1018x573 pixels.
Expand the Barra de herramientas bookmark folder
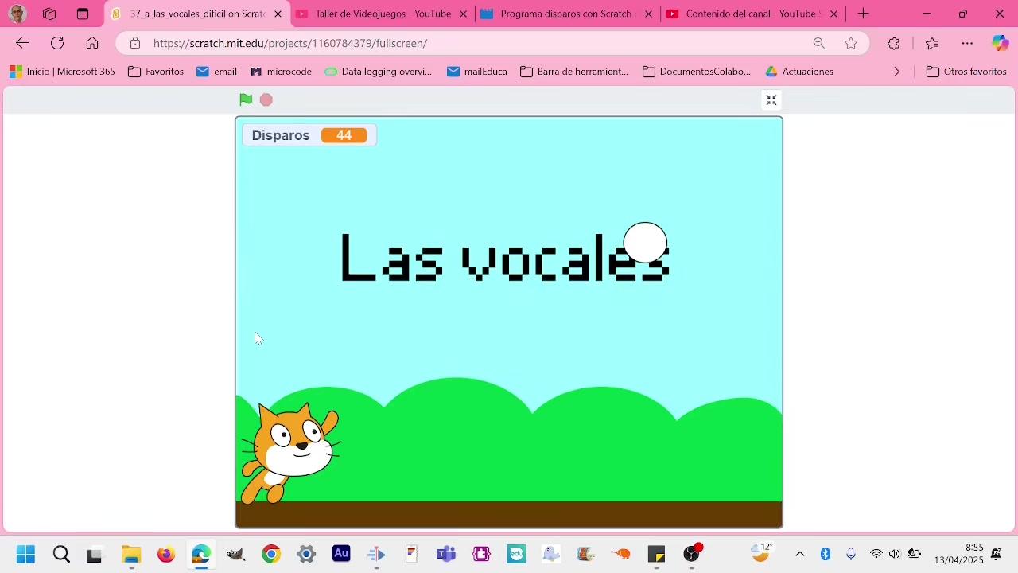pyautogui.click(x=574, y=72)
